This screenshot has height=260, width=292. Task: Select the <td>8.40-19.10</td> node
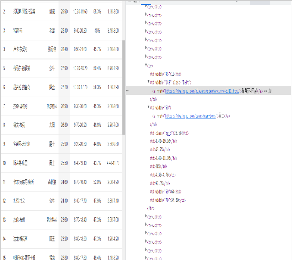(163, 141)
